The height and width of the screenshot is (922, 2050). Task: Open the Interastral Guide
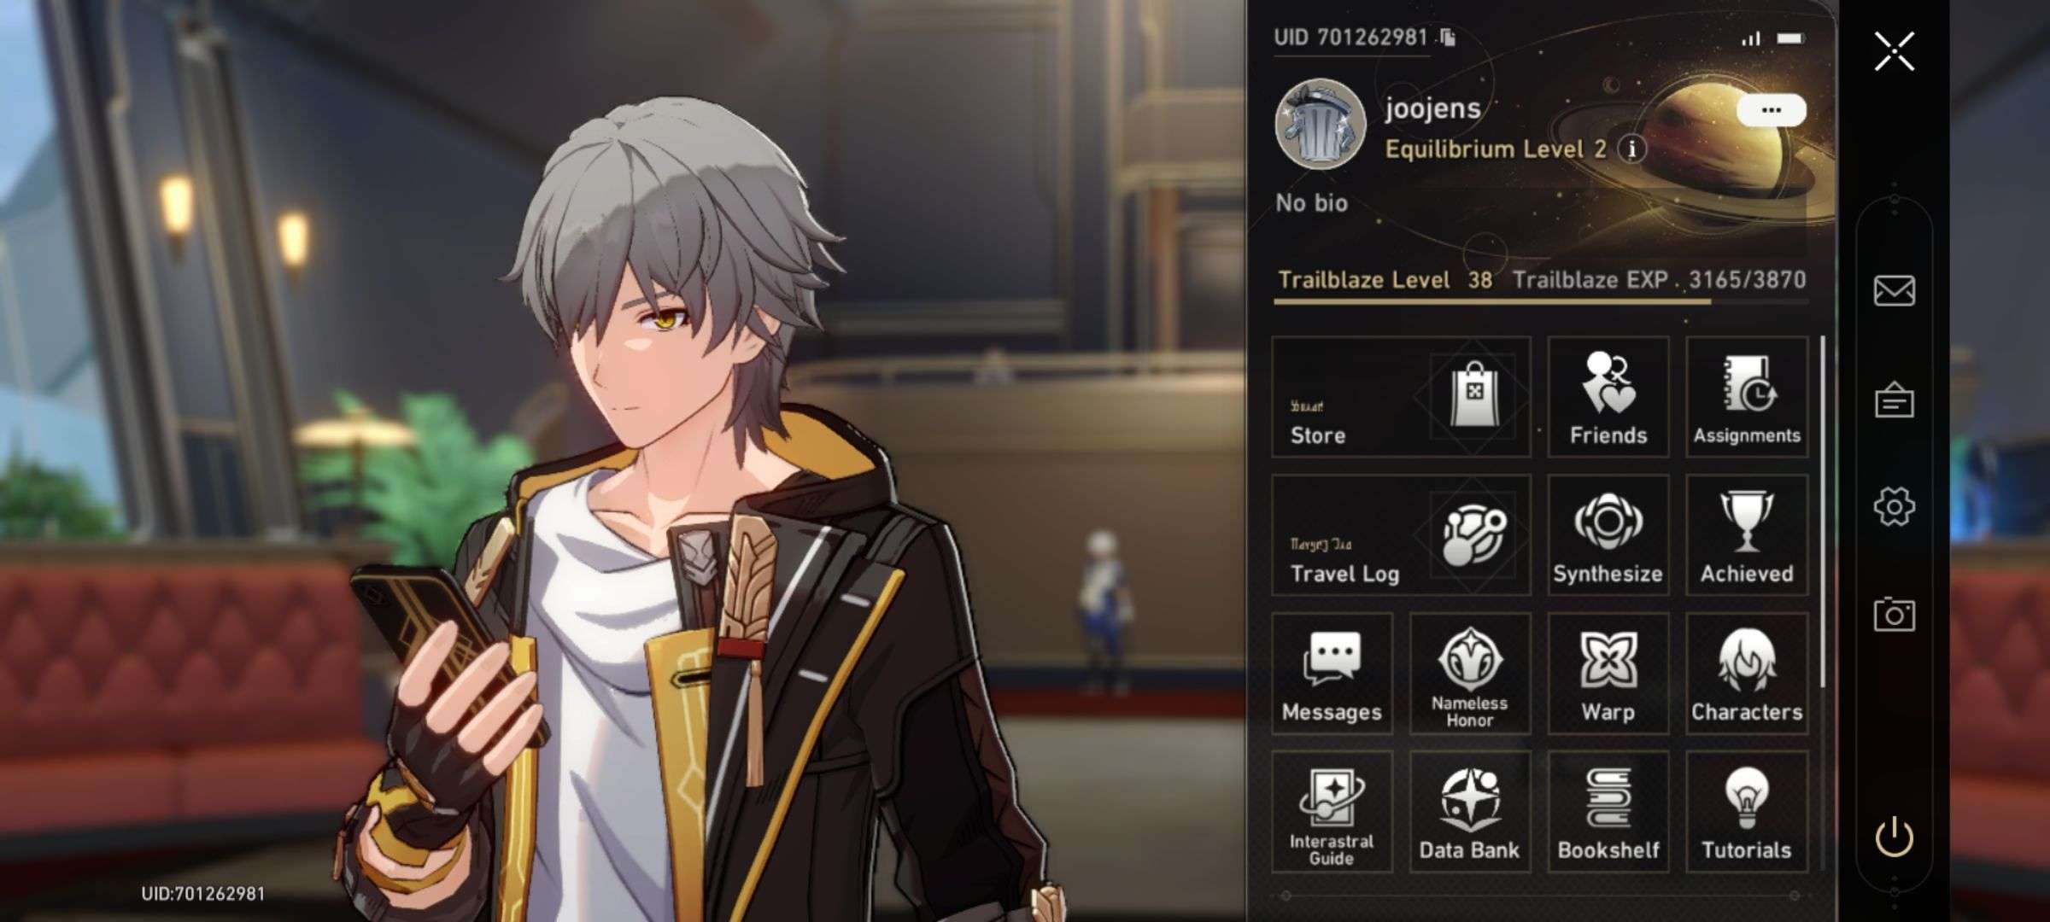(x=1332, y=812)
